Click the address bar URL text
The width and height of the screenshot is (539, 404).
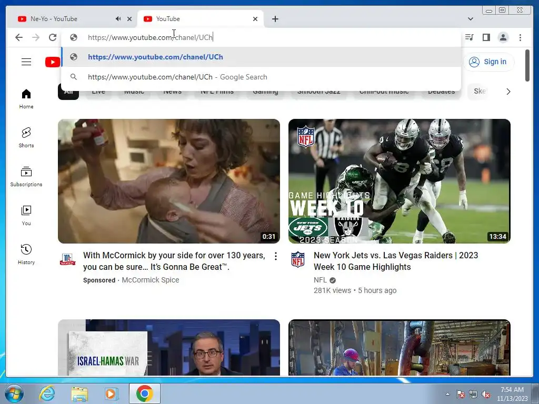150,37
